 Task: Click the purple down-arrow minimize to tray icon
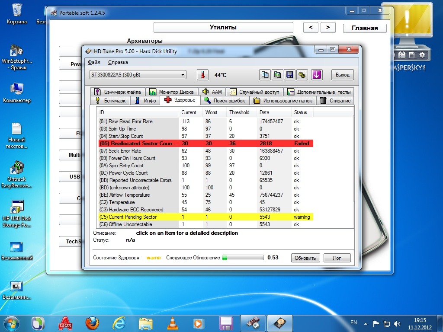click(317, 75)
